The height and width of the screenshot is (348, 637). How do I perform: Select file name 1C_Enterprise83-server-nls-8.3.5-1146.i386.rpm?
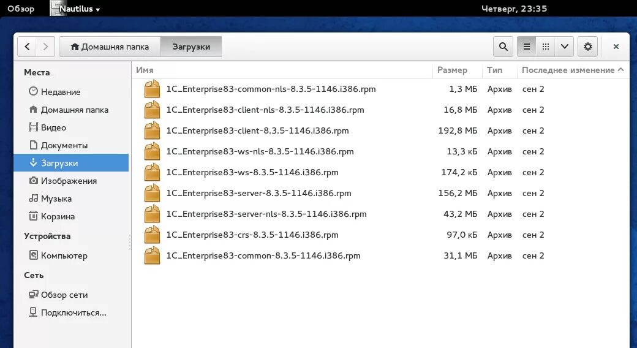point(266,214)
